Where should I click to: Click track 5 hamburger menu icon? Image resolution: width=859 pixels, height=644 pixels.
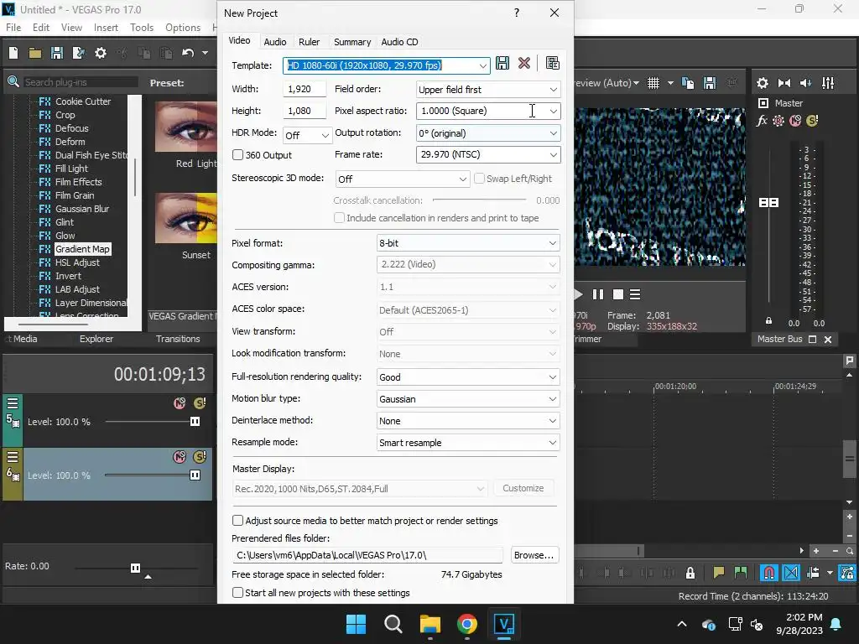pyautogui.click(x=13, y=403)
